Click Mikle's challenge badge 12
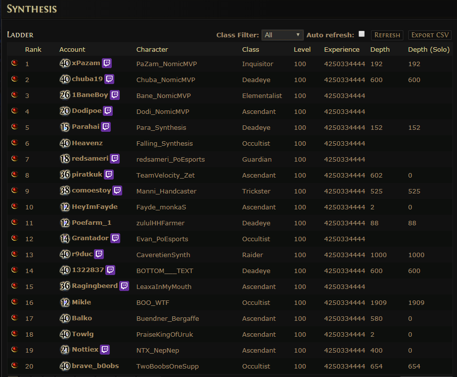Image resolution: width=457 pixels, height=377 pixels. click(65, 302)
